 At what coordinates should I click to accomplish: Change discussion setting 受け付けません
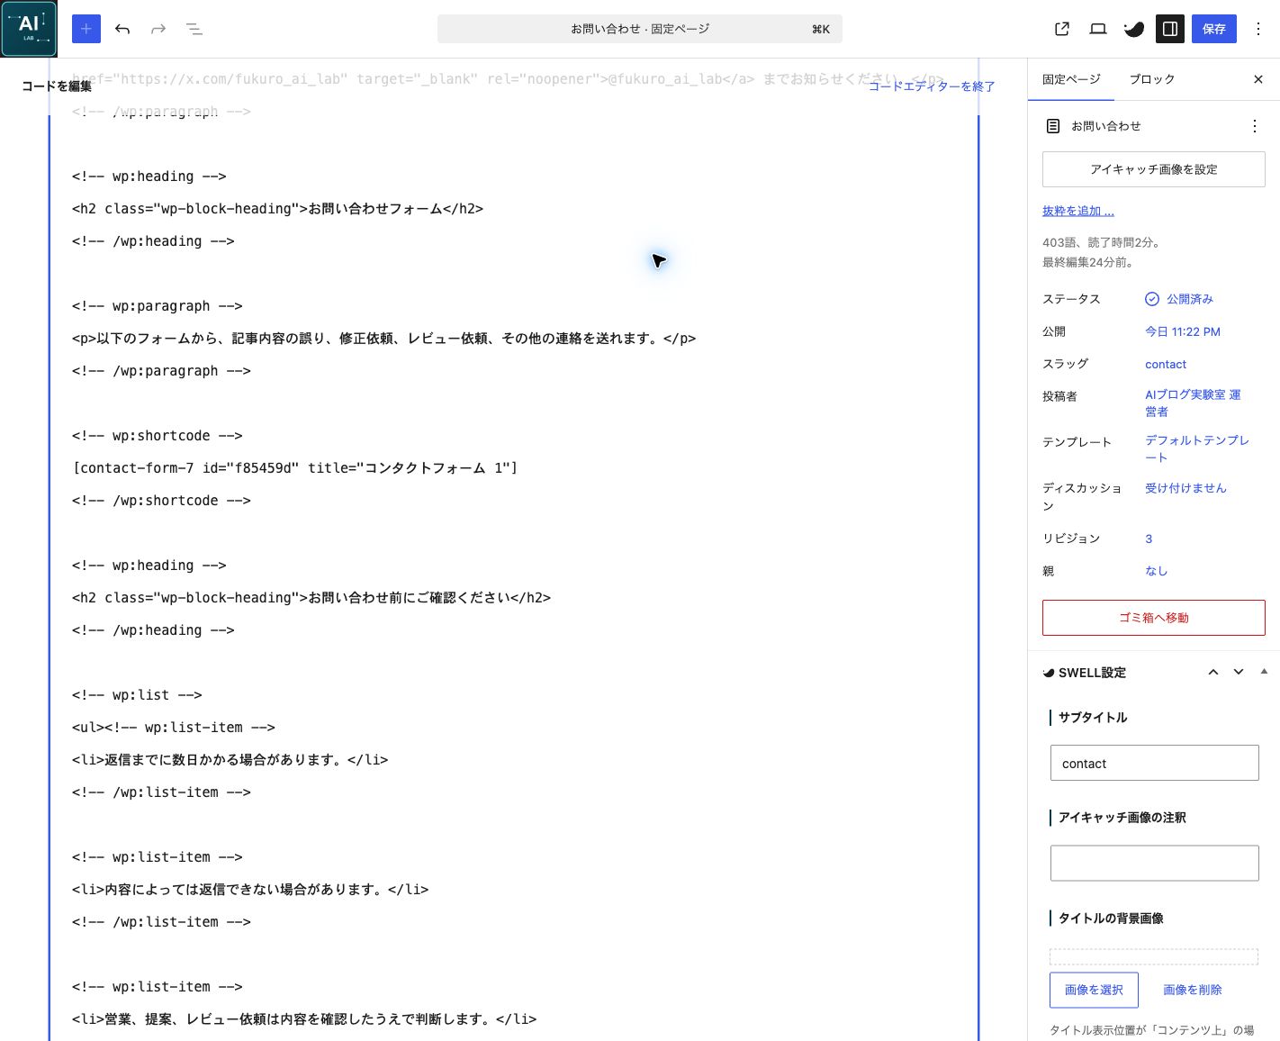pyautogui.click(x=1185, y=488)
